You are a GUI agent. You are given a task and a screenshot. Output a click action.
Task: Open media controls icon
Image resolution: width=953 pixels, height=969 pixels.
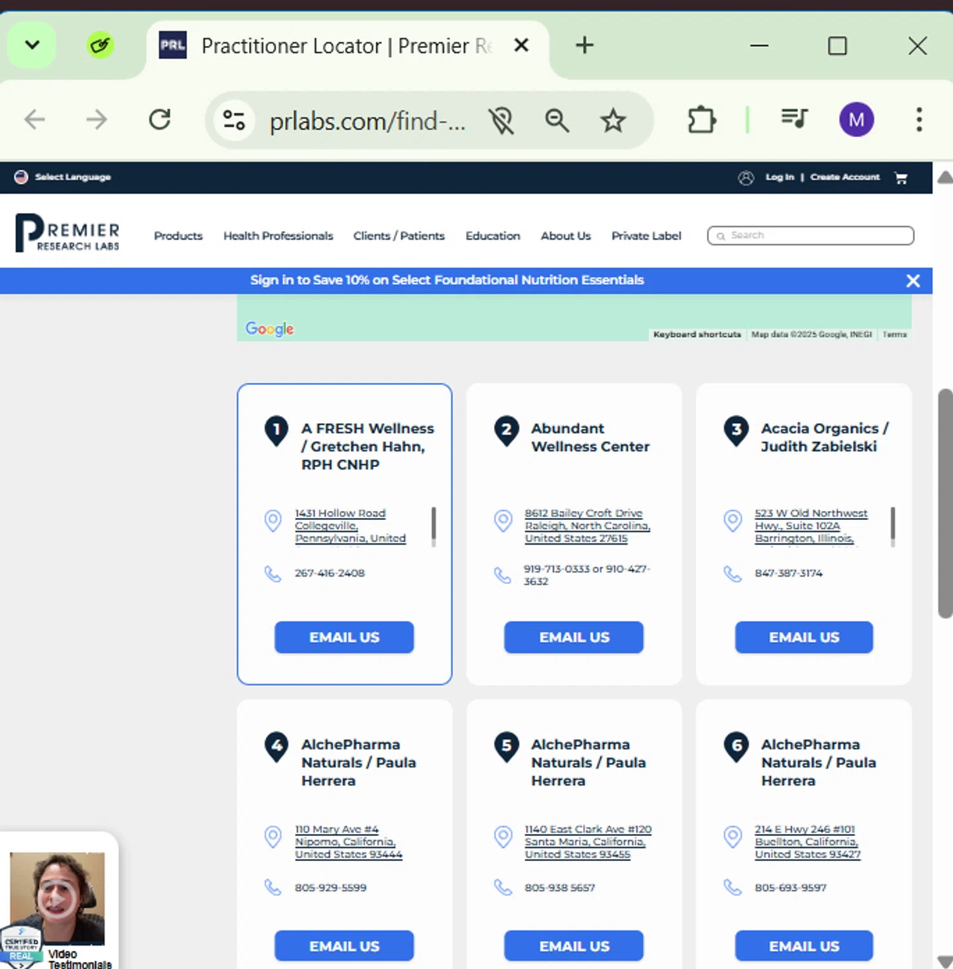794,120
